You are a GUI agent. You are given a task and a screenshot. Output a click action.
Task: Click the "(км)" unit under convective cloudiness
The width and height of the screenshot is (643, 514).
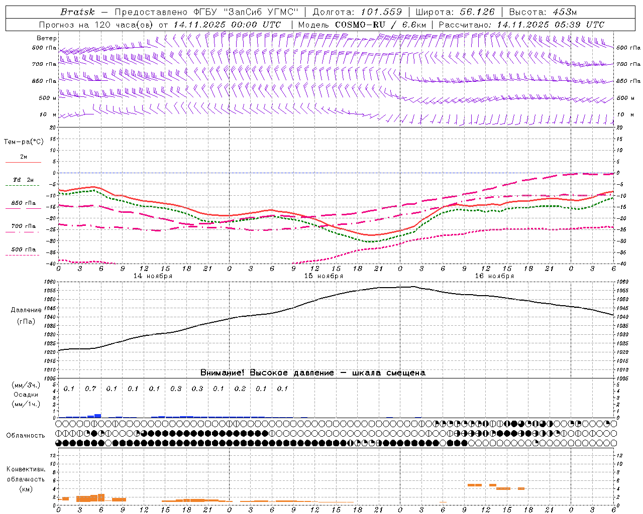coord(26,489)
